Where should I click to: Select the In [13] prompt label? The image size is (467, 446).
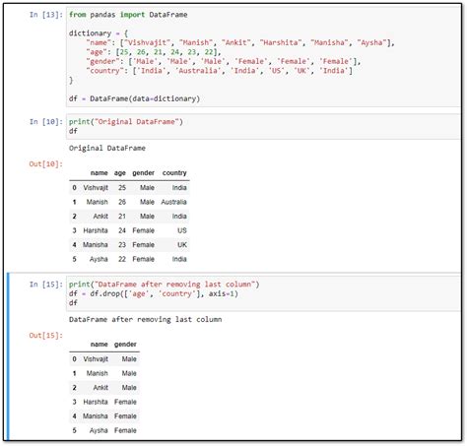(x=45, y=15)
